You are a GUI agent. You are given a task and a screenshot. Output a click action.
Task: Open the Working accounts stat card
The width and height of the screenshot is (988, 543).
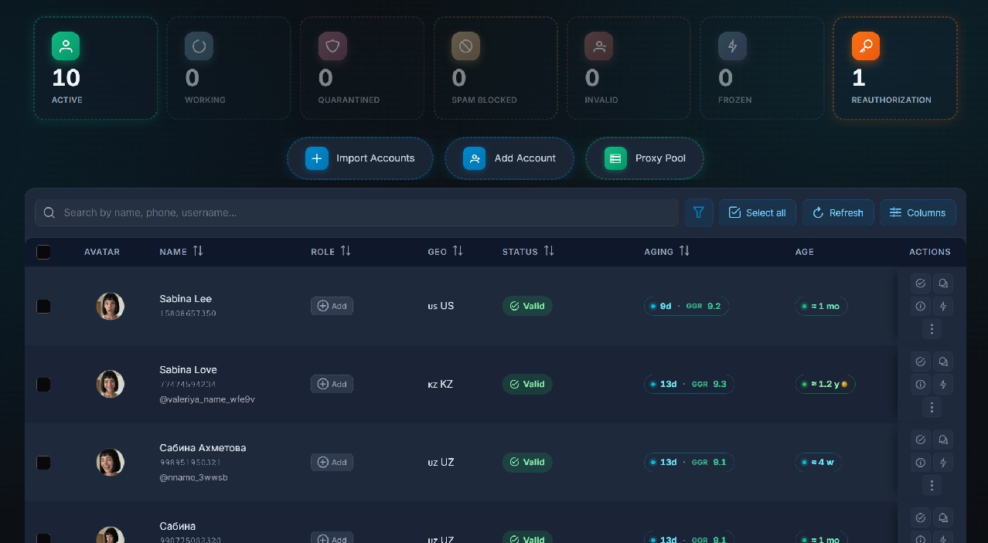pyautogui.click(x=229, y=69)
